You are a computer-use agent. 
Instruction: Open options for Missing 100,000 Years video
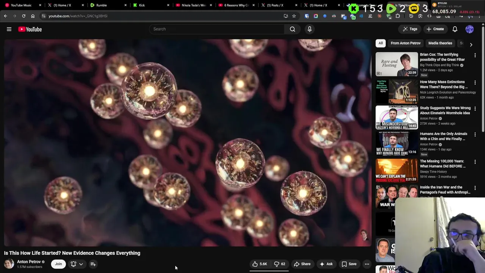coord(475,162)
